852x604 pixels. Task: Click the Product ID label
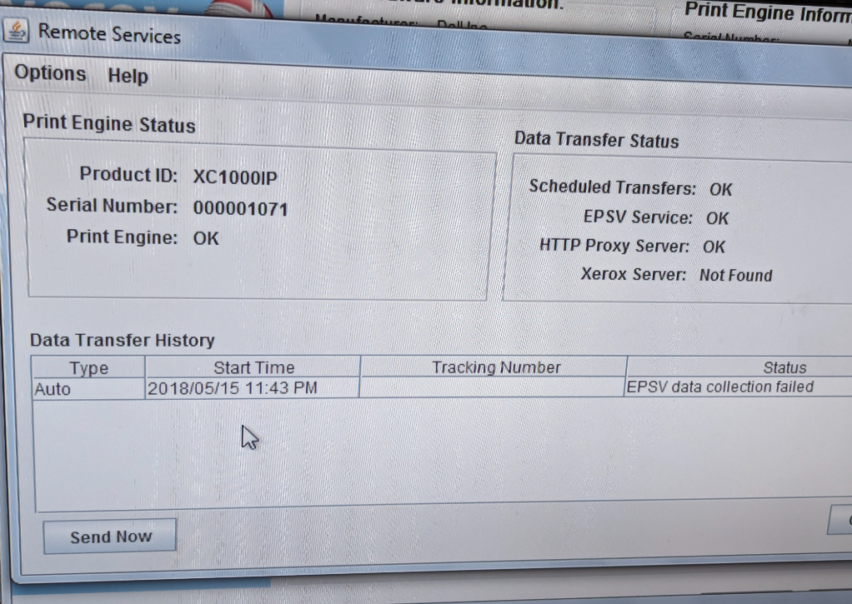(128, 174)
